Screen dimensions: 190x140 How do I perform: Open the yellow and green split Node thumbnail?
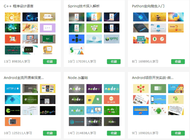coord(94,100)
